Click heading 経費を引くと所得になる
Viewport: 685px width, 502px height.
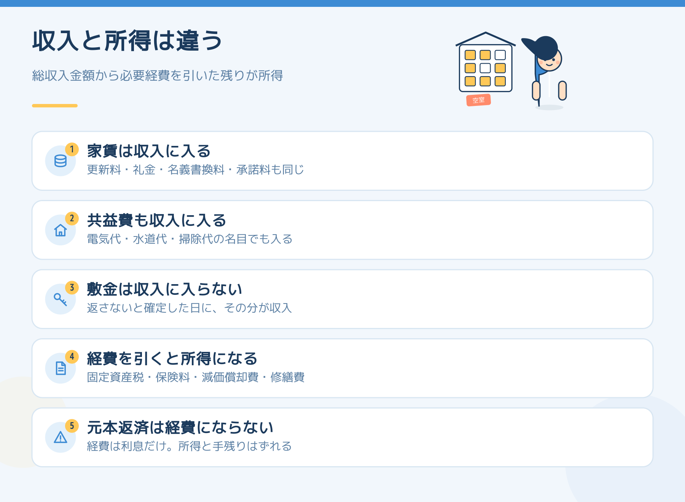pos(172,359)
